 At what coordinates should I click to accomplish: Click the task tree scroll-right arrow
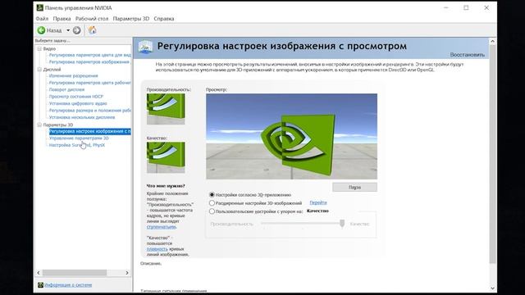click(x=127, y=273)
